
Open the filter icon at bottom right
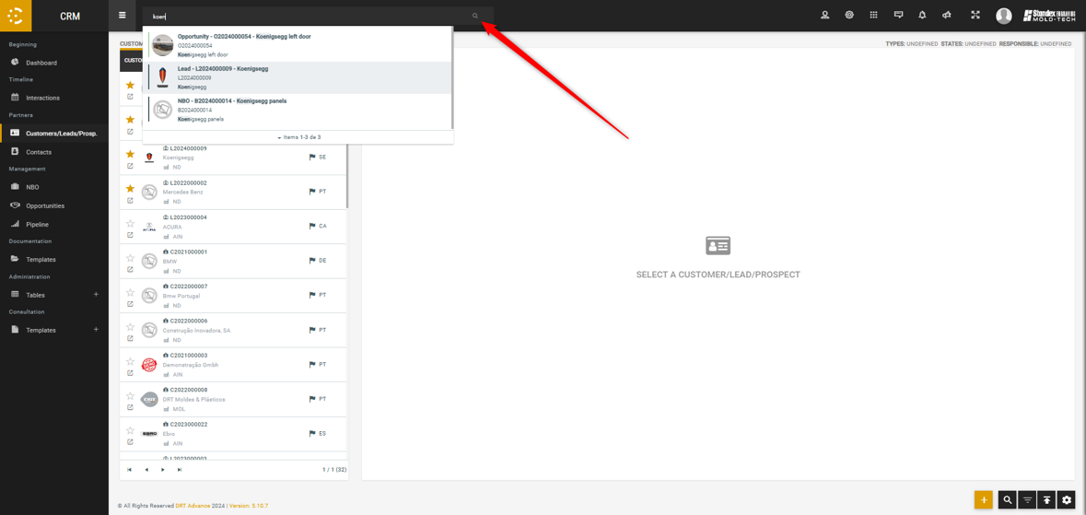tap(1027, 499)
